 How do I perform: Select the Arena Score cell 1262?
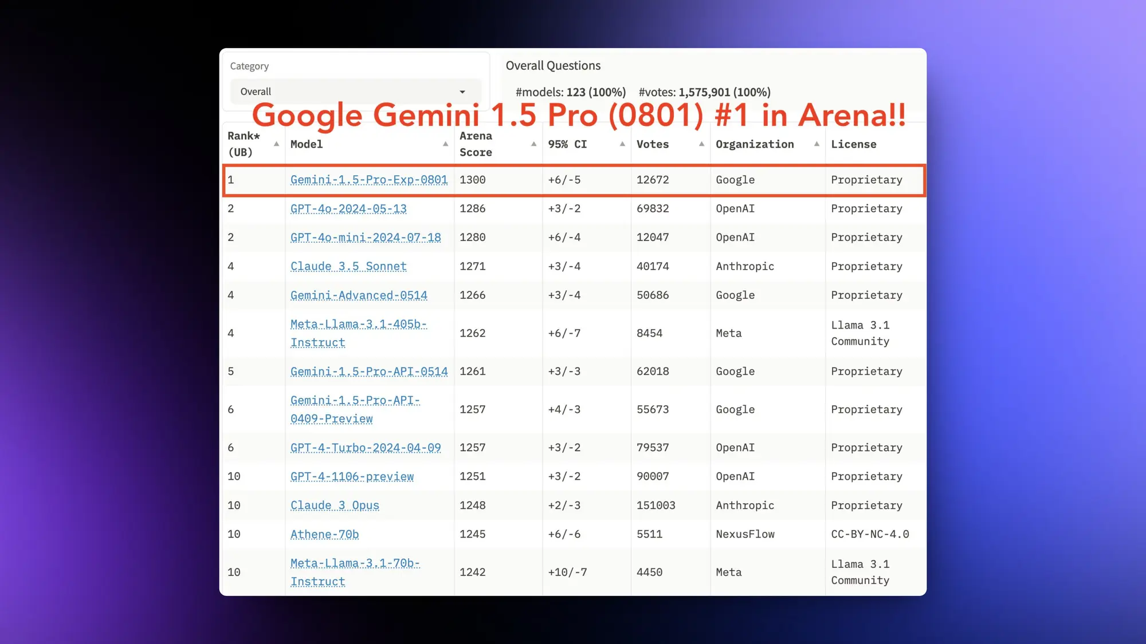[472, 333]
